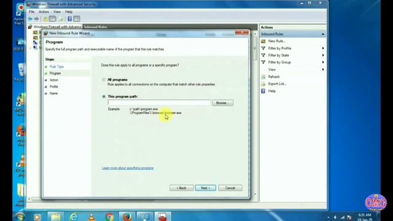Viewport: 393px width, 221px height.
Task: Toggle the Show/Hide Action Pane toolbar icon
Action: pyautogui.click(x=77, y=19)
